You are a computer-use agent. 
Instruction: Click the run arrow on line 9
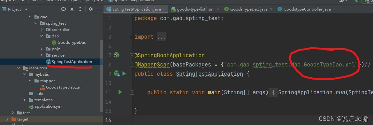(x=124, y=74)
